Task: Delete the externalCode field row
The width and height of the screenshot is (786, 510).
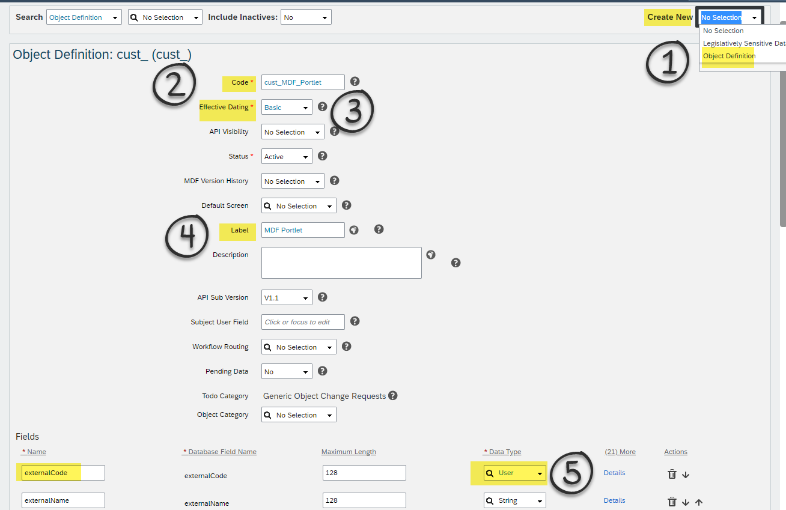Action: pyautogui.click(x=672, y=474)
